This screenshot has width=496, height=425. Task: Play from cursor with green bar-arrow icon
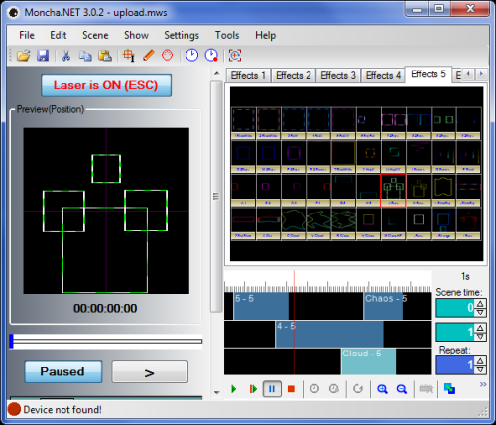tap(253, 389)
